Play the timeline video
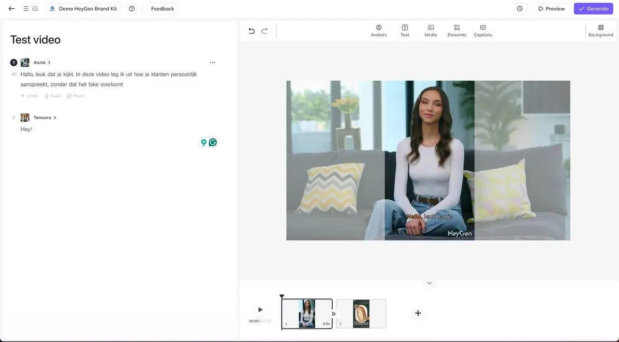The height and width of the screenshot is (342, 619). 260,310
